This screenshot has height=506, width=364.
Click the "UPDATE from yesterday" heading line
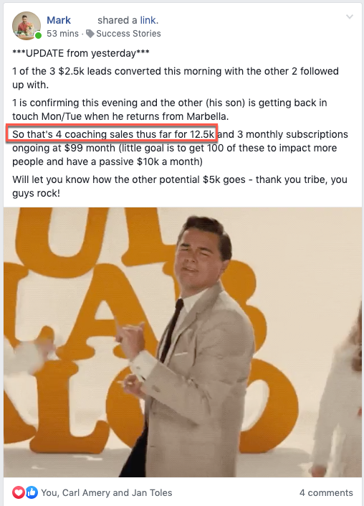[x=81, y=53]
